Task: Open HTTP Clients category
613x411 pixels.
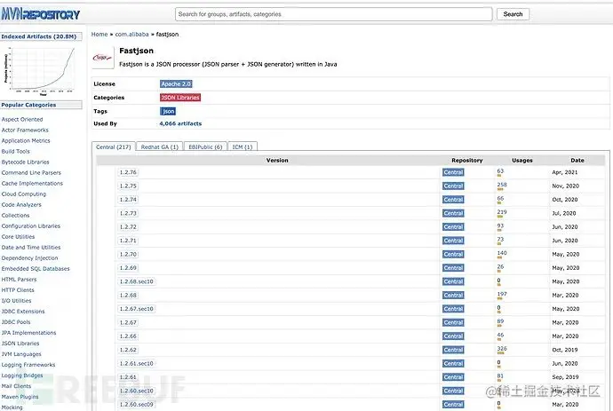Action: click(18, 290)
